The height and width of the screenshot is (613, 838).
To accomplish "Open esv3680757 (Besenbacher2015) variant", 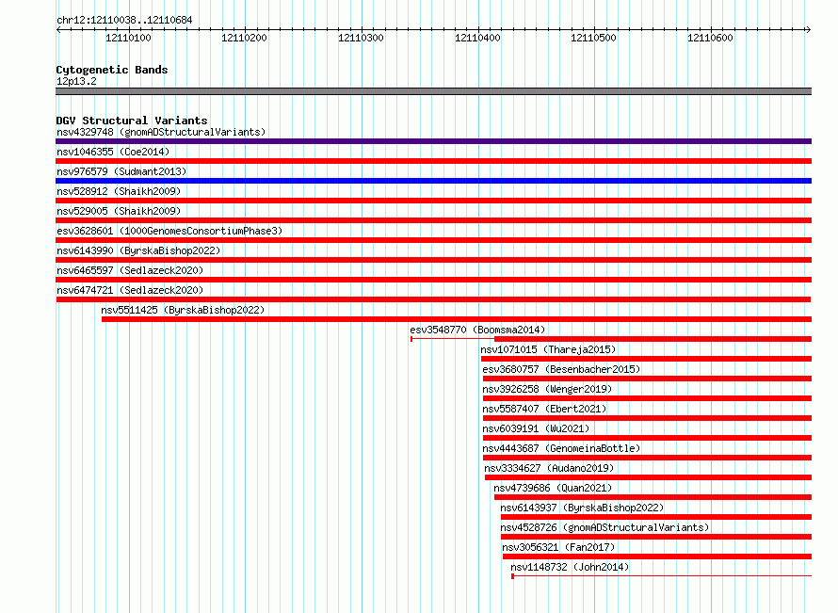I will point(561,369).
